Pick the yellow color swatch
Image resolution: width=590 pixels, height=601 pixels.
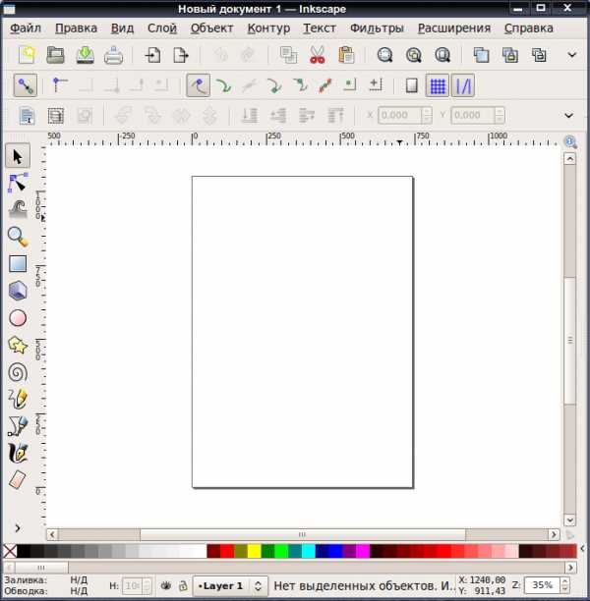click(x=254, y=551)
